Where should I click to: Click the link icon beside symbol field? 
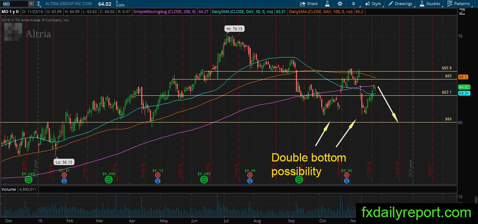[39, 4]
